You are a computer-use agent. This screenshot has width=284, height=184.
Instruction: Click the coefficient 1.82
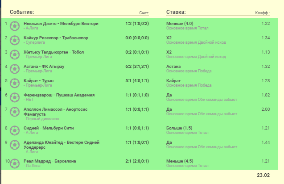click(266, 95)
